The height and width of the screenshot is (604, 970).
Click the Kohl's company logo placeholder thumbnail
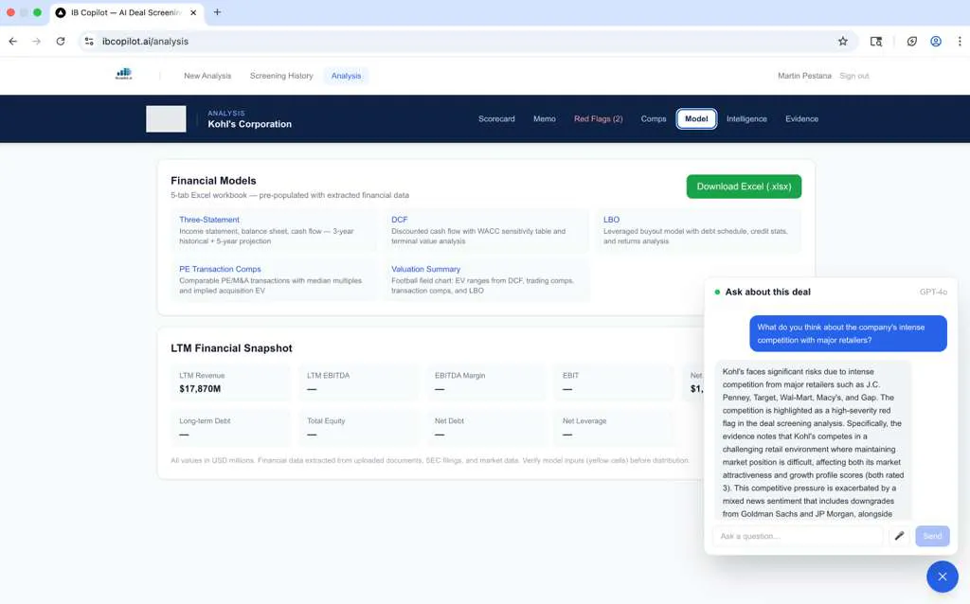point(166,118)
